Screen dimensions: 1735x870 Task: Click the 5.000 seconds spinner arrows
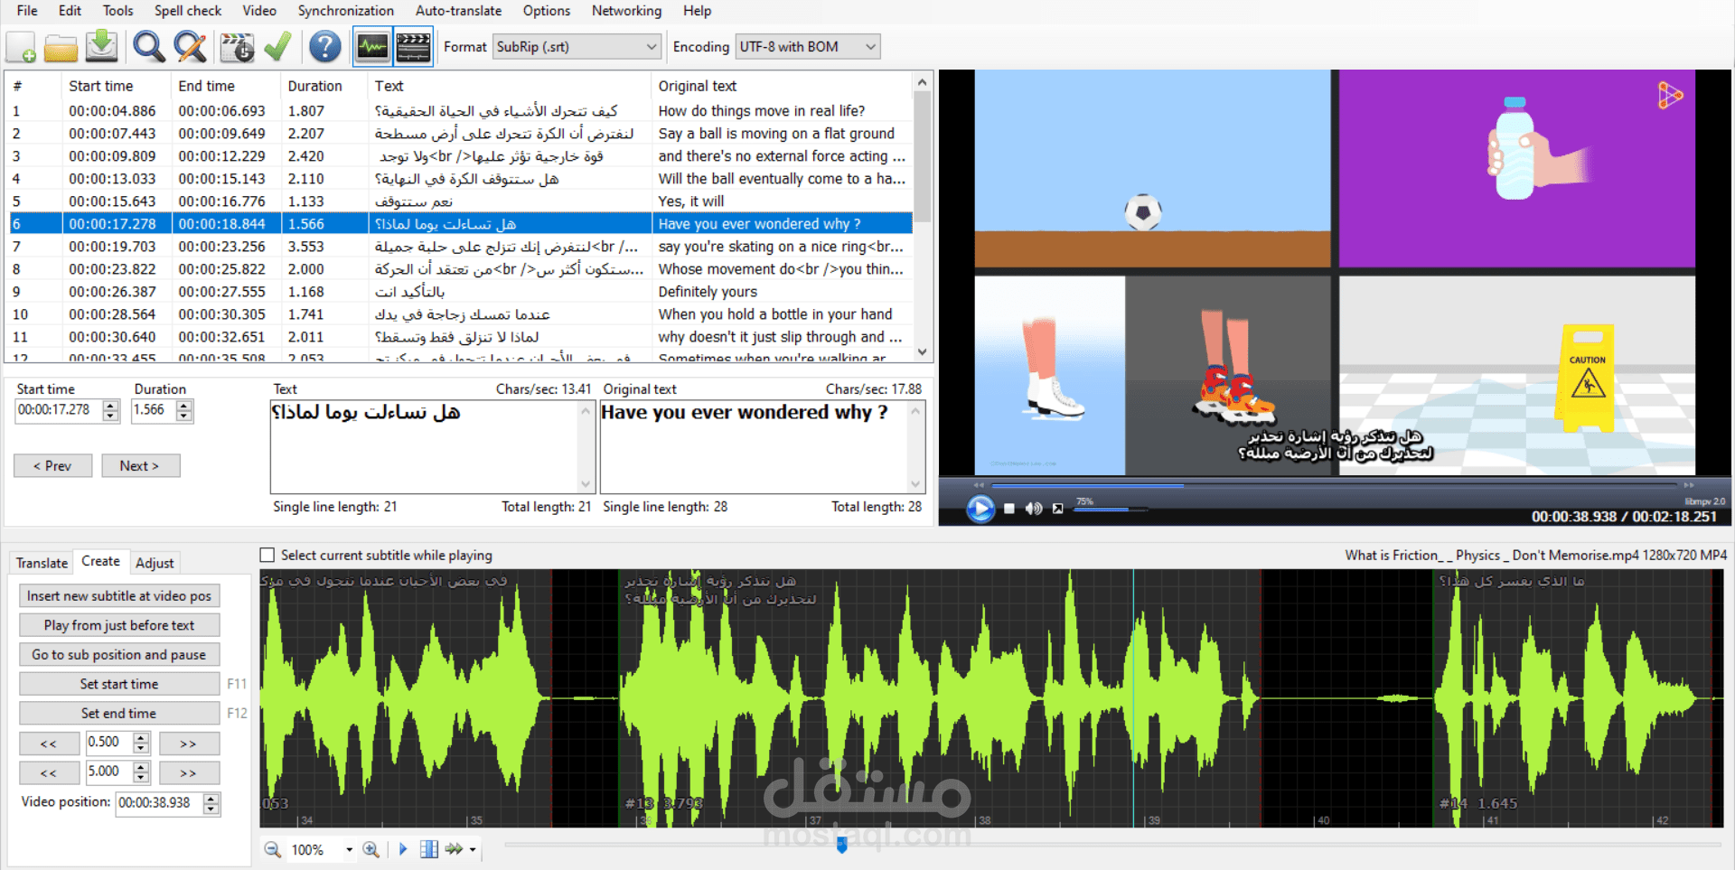click(x=141, y=772)
